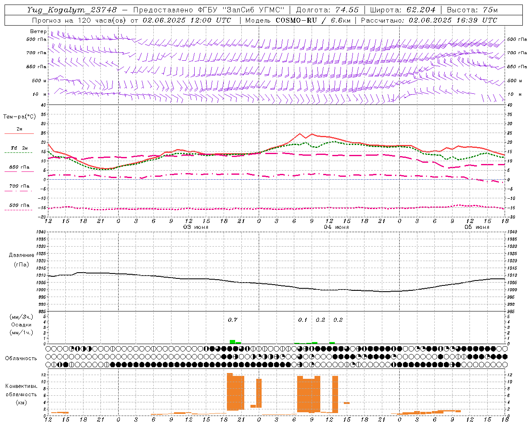This screenshot has width=529, height=423.
Task: Click the "Рассчитано: 02.06.2025 16:39 UTC" timestamp
Action: (429, 20)
